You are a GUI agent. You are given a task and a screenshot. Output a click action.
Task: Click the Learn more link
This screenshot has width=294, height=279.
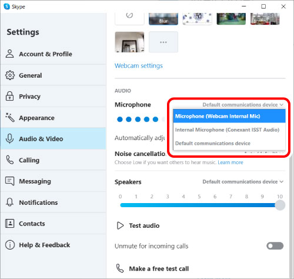230,162
